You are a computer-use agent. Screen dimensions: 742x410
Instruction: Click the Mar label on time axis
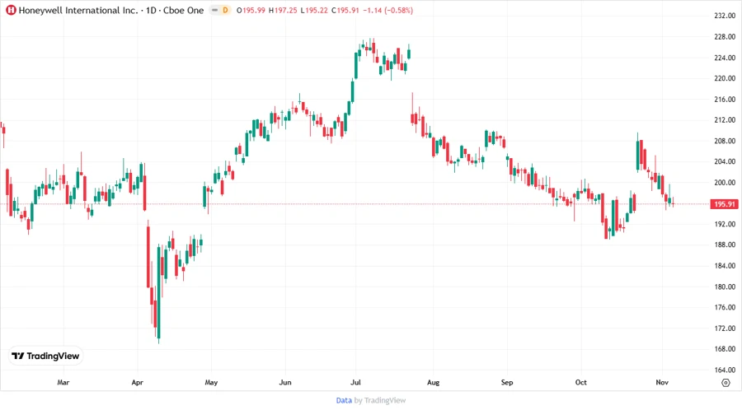pos(63,383)
